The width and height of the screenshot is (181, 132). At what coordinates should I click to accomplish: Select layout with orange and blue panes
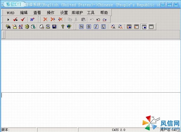[129, 27]
